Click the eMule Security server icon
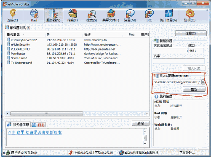 pyautogui.click(x=9, y=45)
